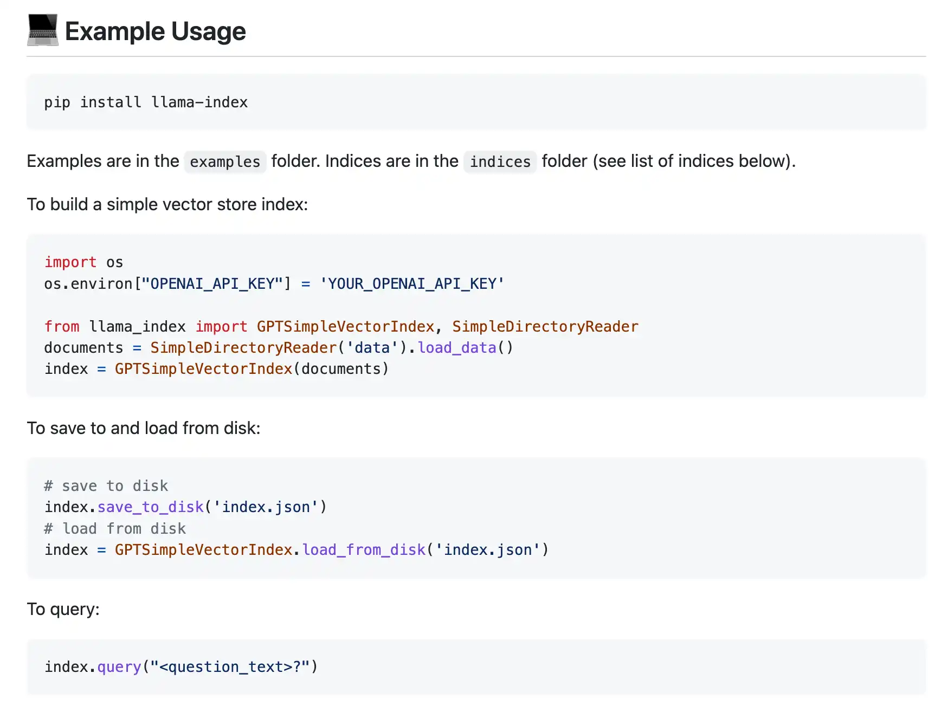941x712 pixels.
Task: Click the inline code word indices
Action: click(x=500, y=161)
